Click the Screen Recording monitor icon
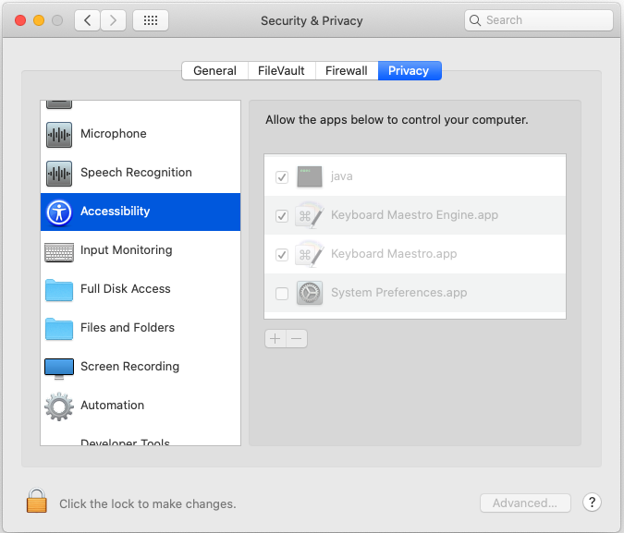This screenshot has width=624, height=533. (59, 367)
